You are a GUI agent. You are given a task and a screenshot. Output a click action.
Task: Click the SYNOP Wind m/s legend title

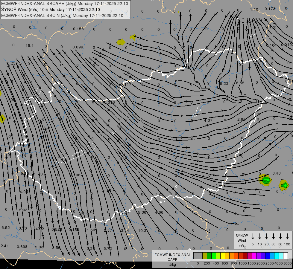pyautogui.click(x=242, y=240)
